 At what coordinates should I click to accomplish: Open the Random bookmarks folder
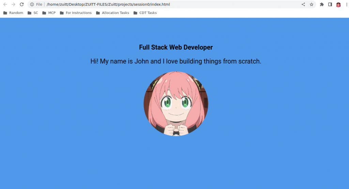point(13,13)
